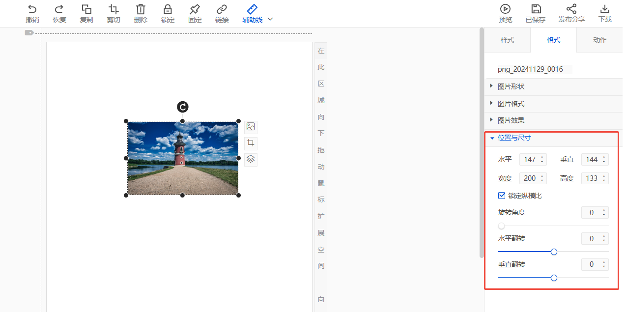The image size is (626, 312).
Task: Click the 已保存 save icon
Action: coord(536,9)
